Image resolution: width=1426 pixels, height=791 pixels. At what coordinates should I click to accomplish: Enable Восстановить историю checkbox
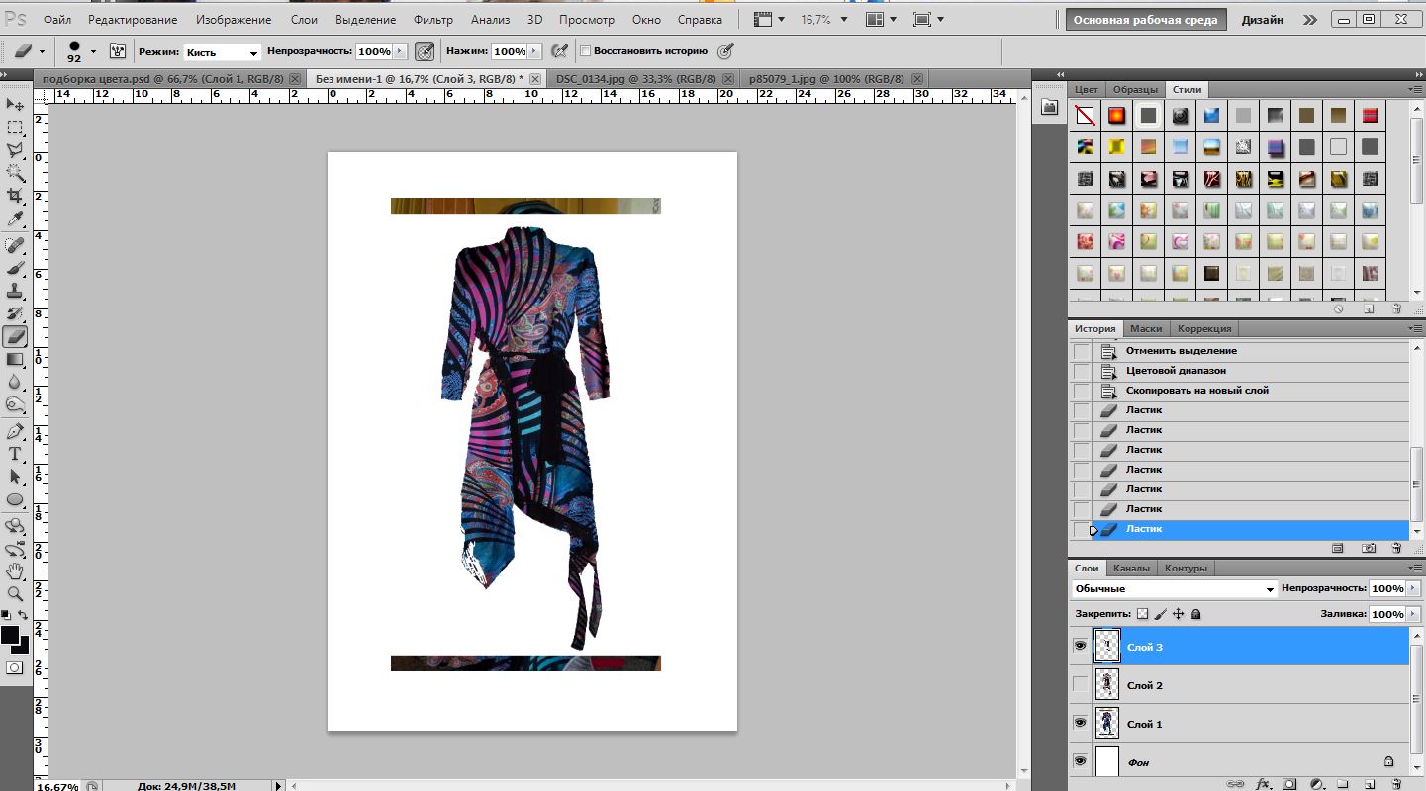(586, 51)
